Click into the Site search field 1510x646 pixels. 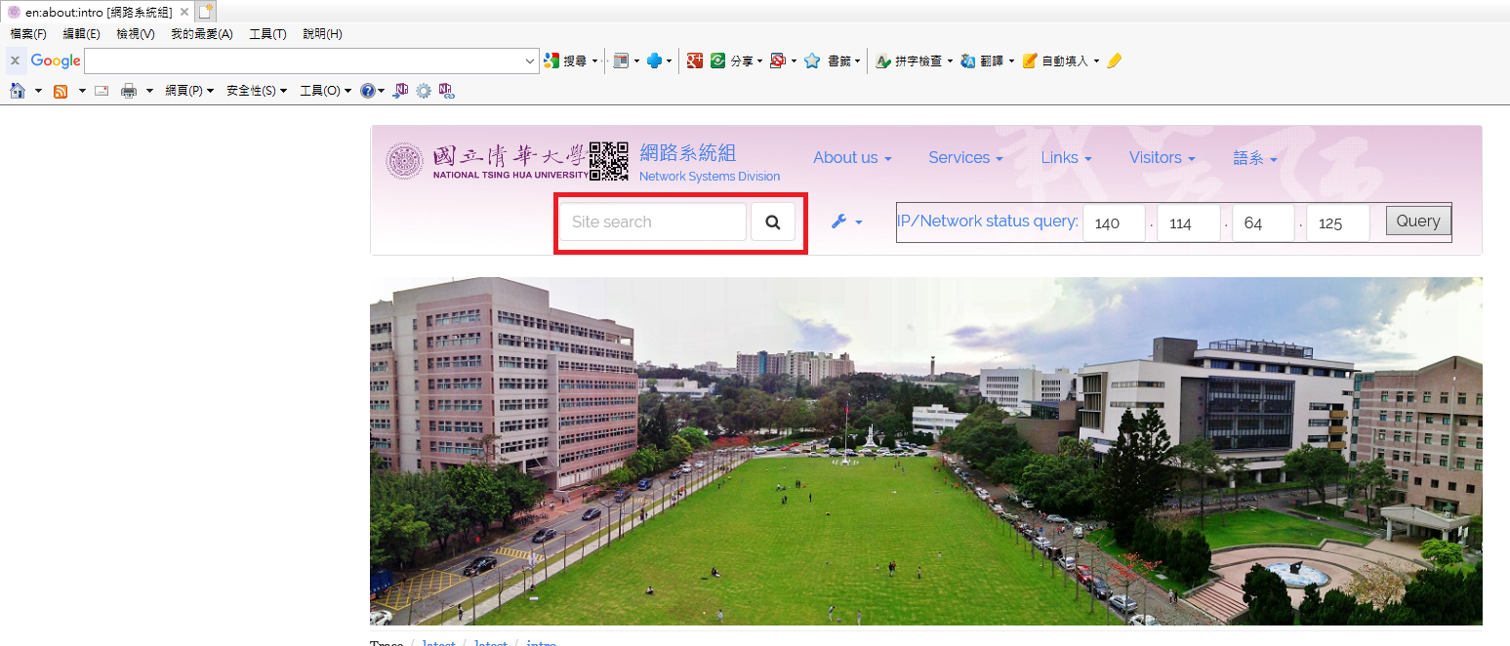652,222
